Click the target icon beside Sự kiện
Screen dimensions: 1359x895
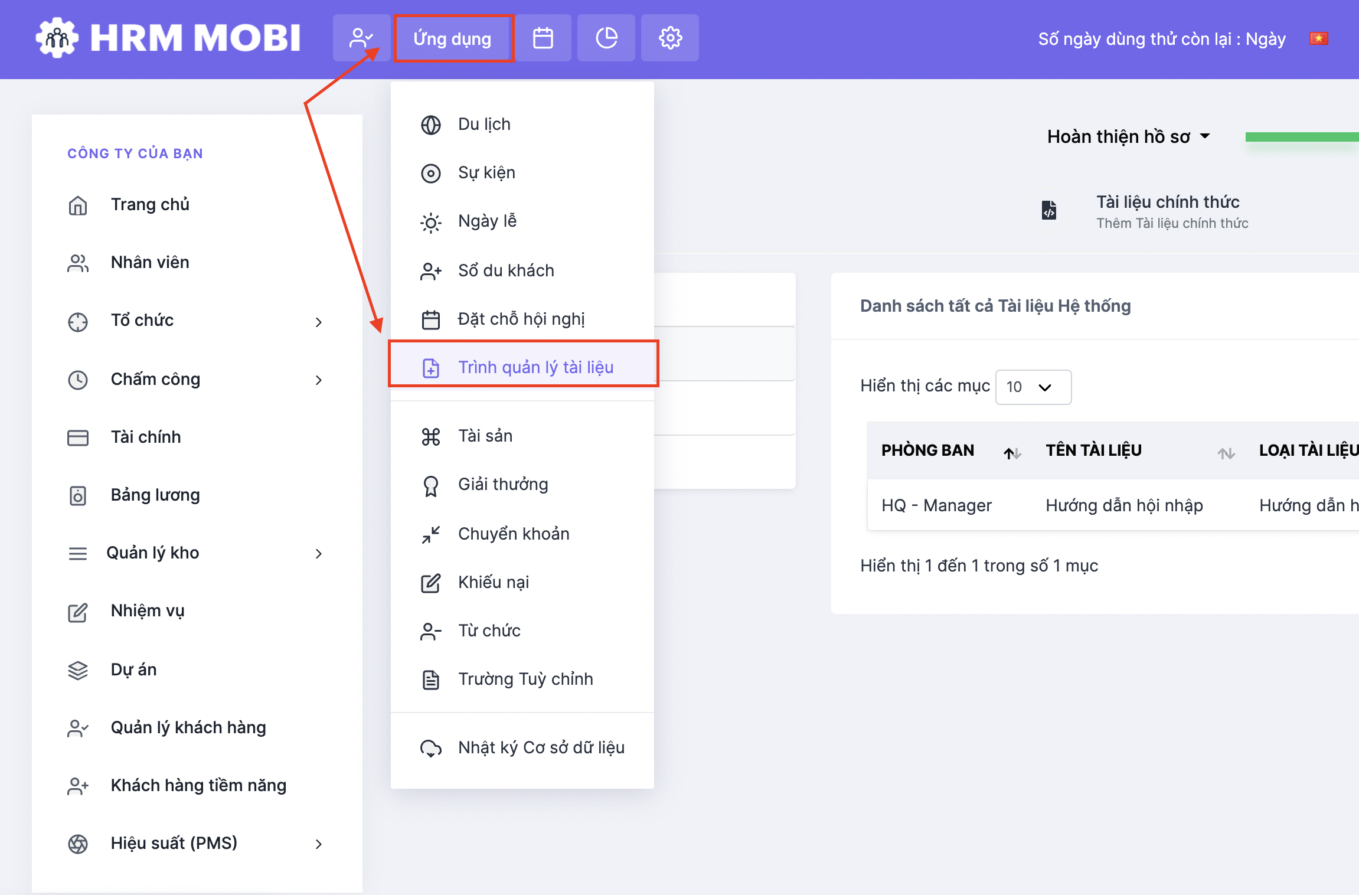tap(430, 173)
